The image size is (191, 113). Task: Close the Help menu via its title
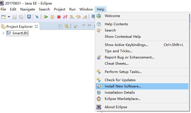(x=101, y=9)
